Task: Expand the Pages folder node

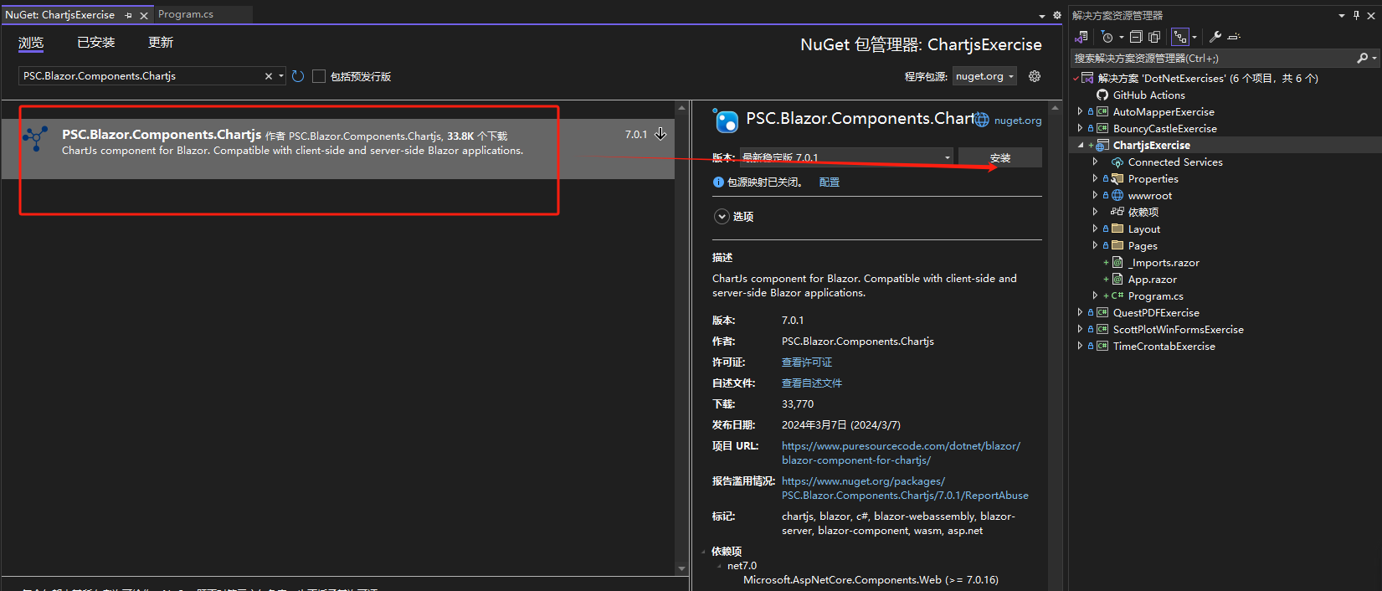Action: [1095, 245]
